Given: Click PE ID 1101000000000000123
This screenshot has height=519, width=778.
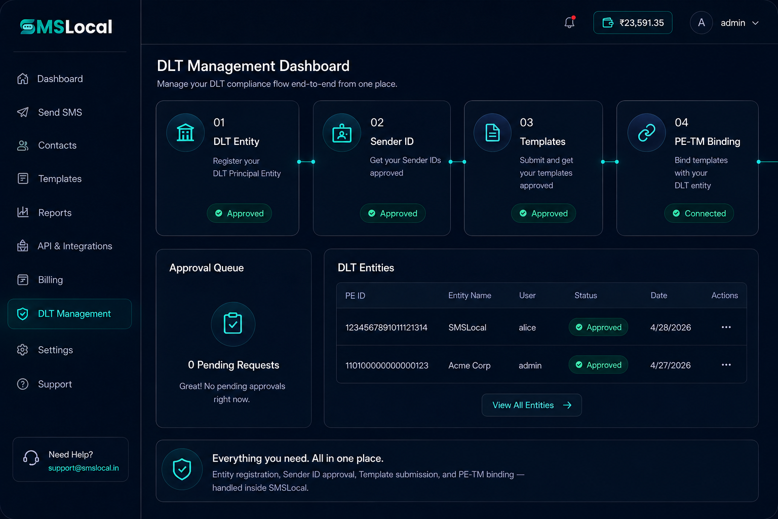Looking at the screenshot, I should pos(387,365).
